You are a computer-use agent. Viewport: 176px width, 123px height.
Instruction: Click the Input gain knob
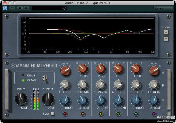point(21,99)
